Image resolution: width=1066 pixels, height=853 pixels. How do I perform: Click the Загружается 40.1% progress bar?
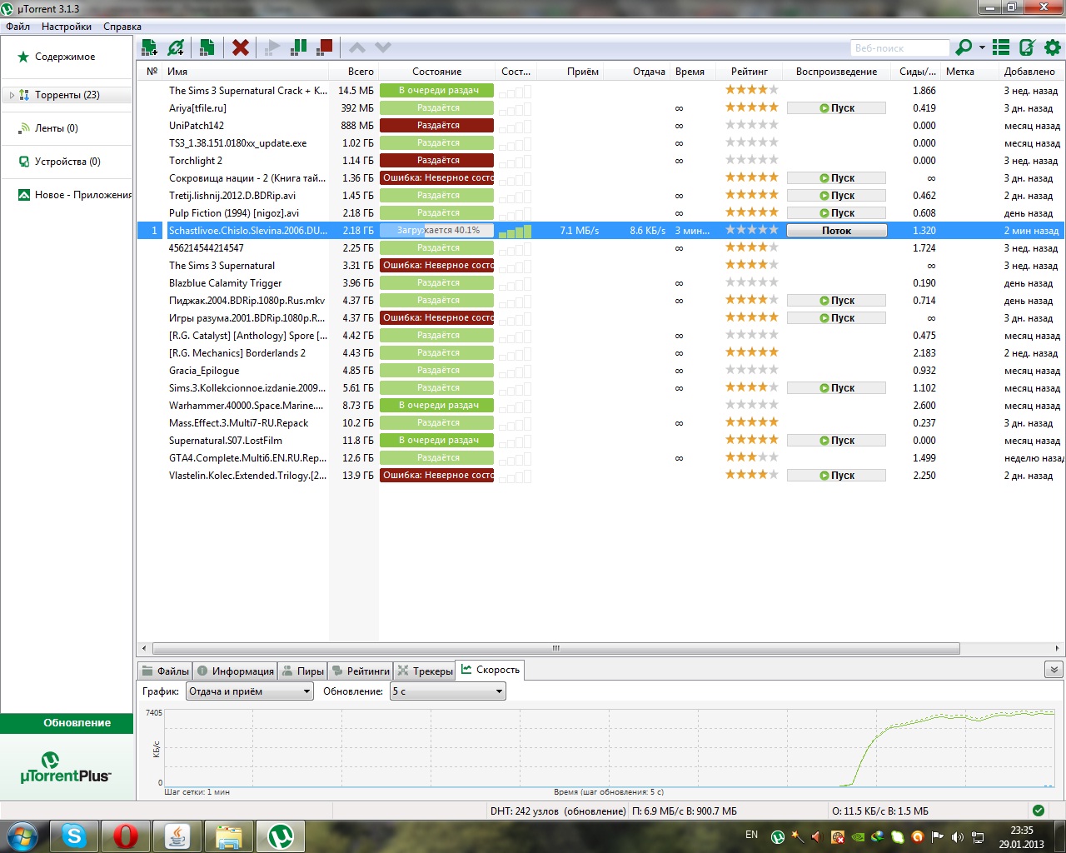(x=436, y=231)
